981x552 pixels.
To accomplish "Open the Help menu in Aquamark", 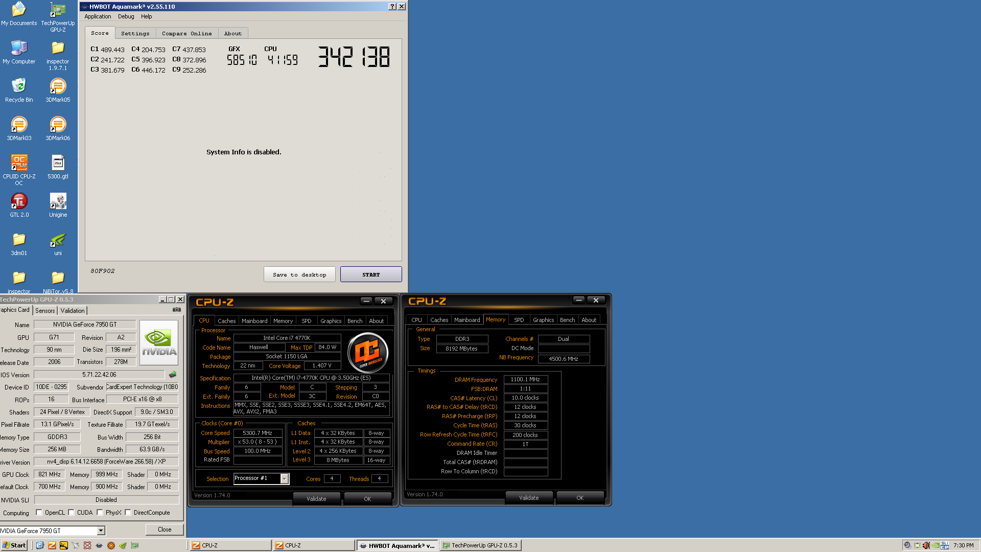I will pos(146,16).
